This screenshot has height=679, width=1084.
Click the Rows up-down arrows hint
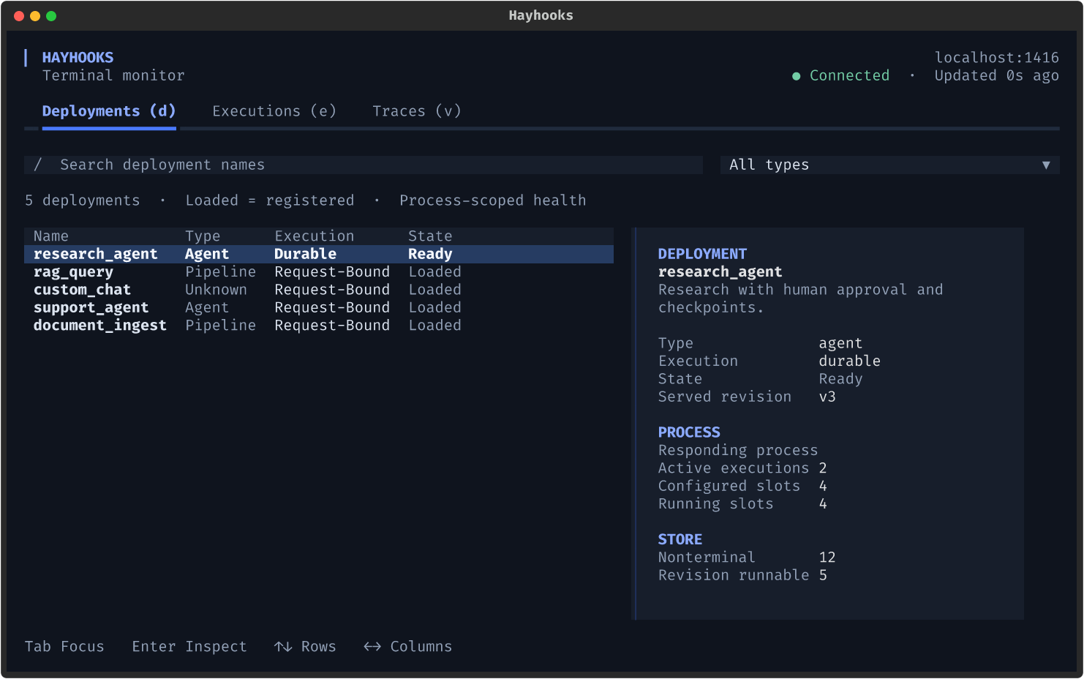(x=305, y=647)
